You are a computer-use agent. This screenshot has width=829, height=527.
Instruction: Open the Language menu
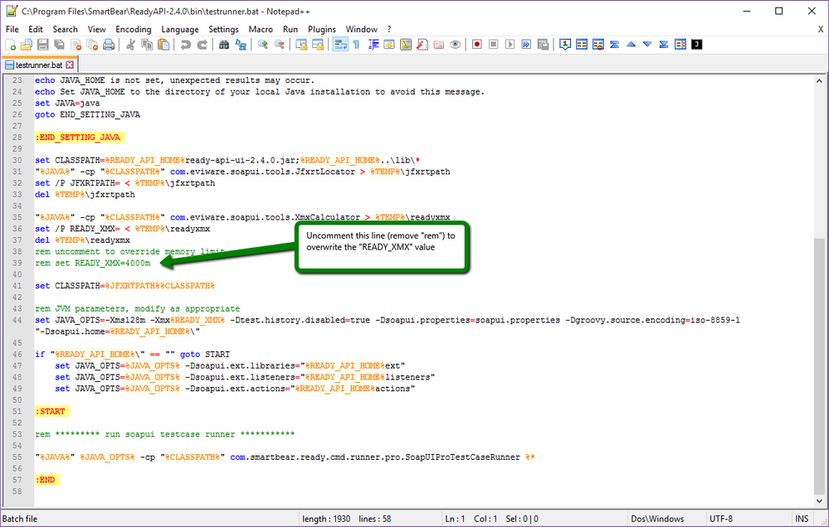[x=180, y=29]
